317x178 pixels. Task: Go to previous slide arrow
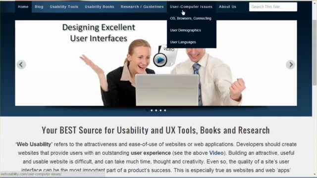(21, 65)
